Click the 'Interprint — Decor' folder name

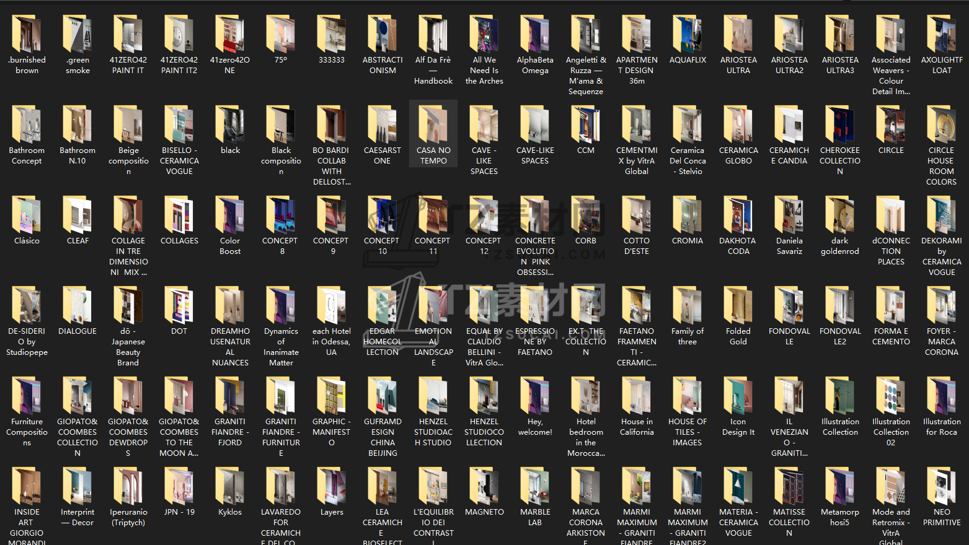point(77,517)
